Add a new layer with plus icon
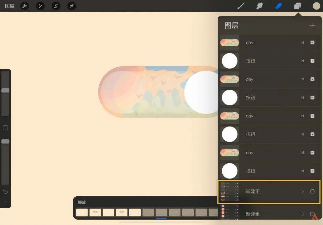The width and height of the screenshot is (323, 225). click(x=312, y=25)
